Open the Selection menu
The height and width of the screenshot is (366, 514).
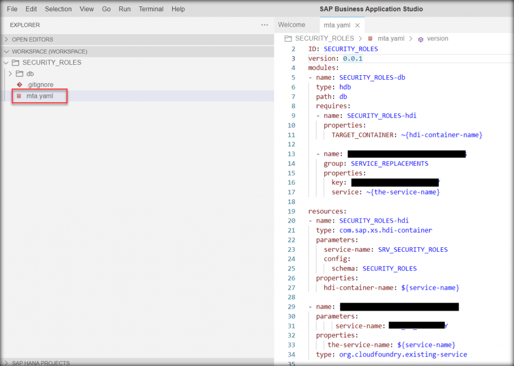click(58, 9)
